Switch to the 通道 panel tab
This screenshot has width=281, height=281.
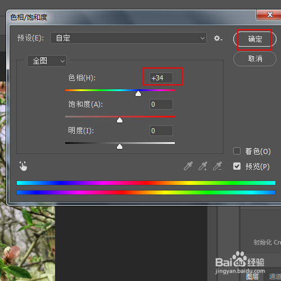(275, 277)
